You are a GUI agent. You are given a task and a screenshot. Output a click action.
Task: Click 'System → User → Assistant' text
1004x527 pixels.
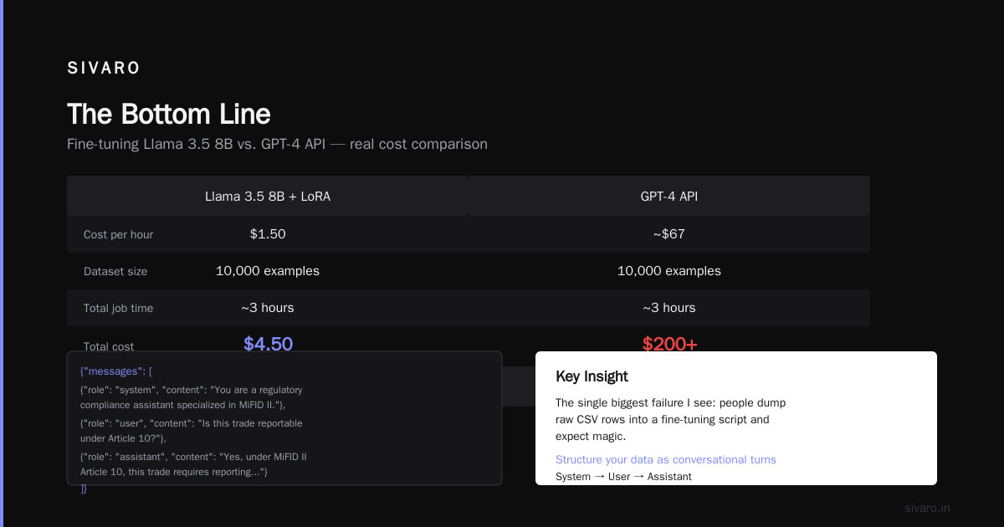(x=623, y=477)
